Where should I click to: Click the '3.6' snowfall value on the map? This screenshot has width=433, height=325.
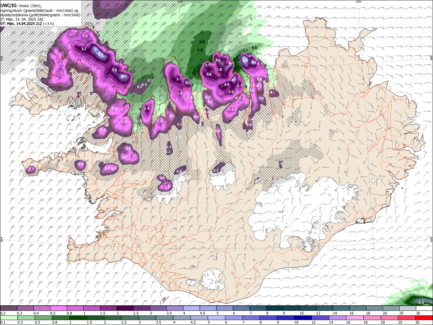click(x=218, y=60)
